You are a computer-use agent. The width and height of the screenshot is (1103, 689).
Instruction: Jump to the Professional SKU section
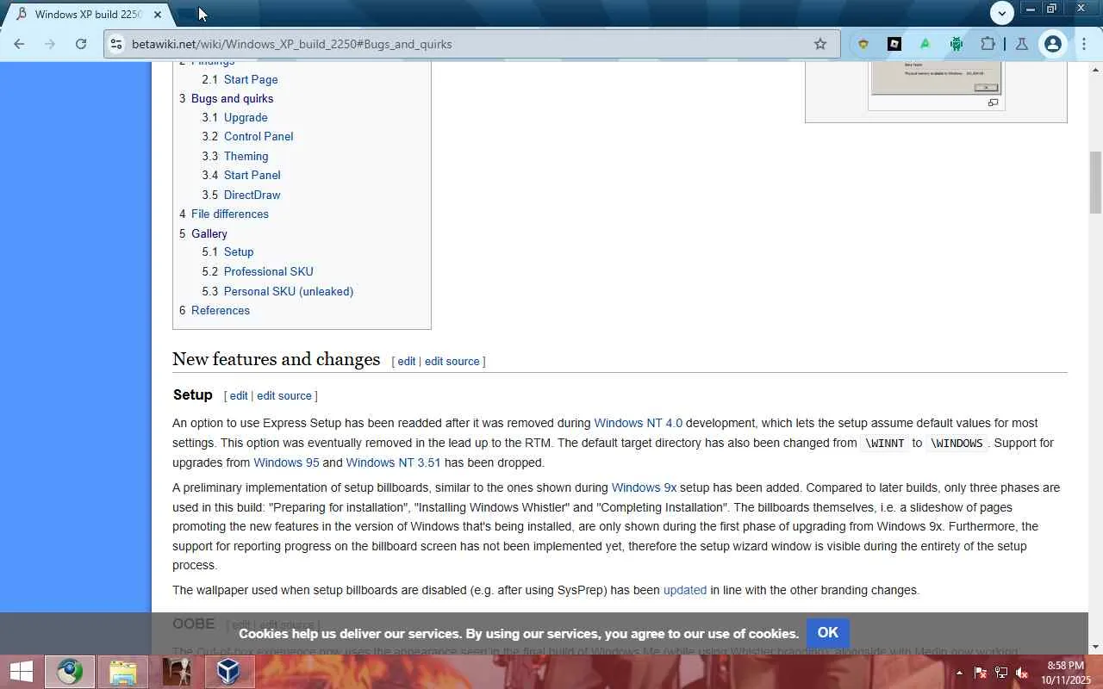point(268,271)
